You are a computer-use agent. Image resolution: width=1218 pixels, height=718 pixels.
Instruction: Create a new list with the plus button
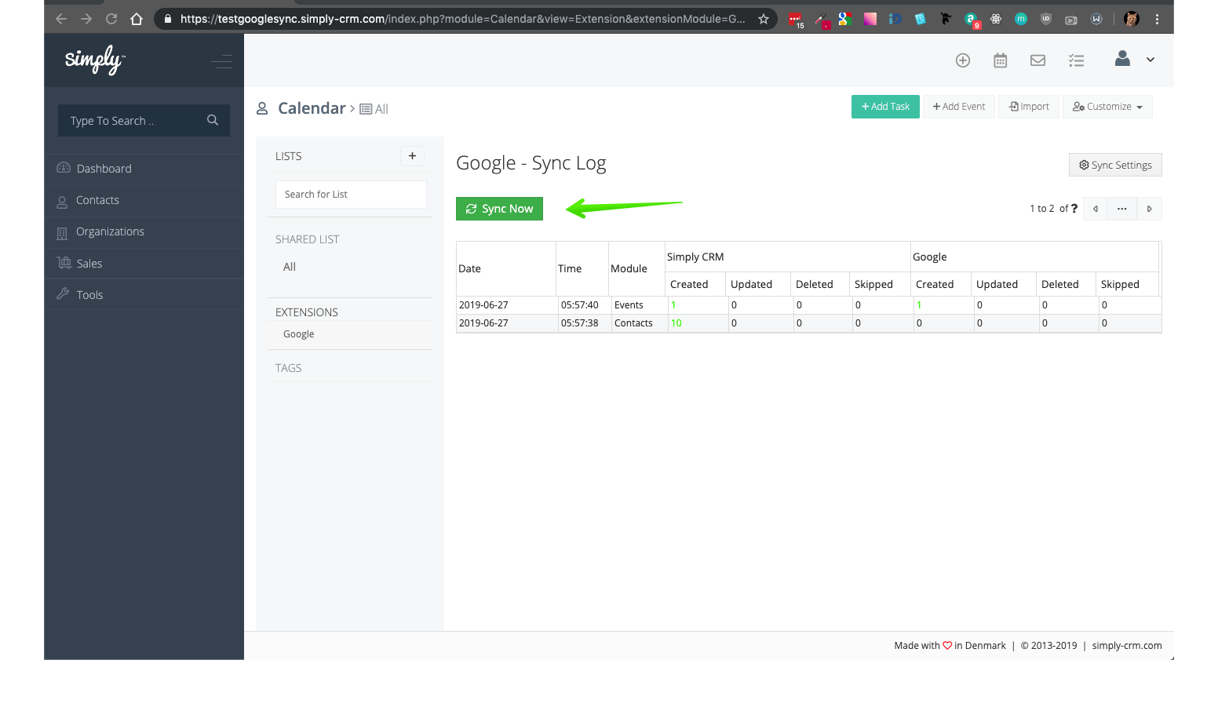[x=412, y=156]
